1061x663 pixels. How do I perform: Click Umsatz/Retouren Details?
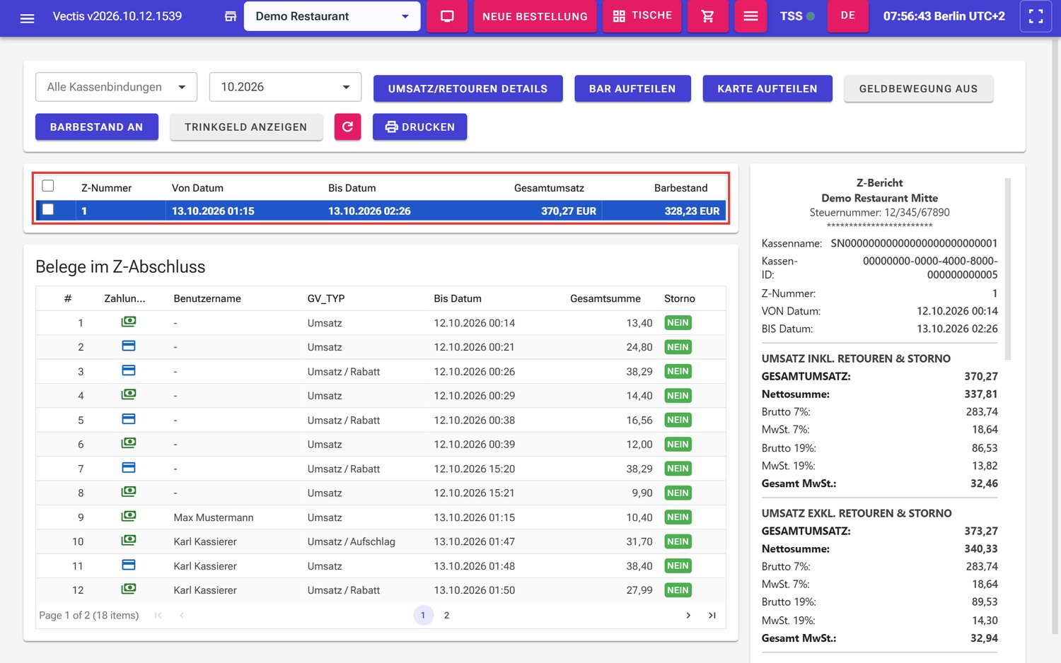coord(468,88)
